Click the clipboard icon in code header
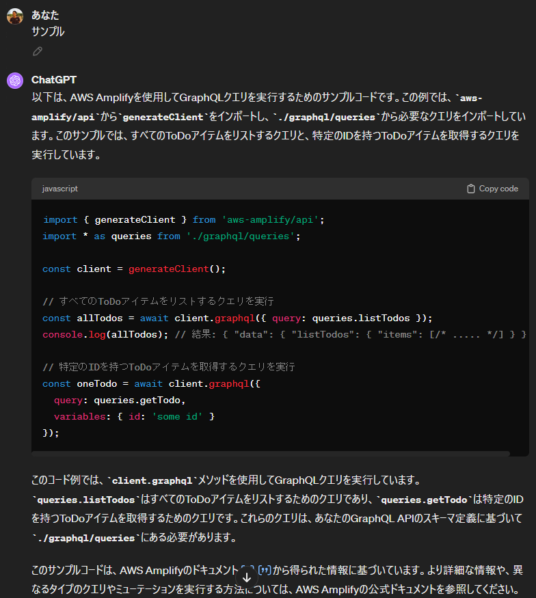The width and height of the screenshot is (536, 598). click(471, 189)
